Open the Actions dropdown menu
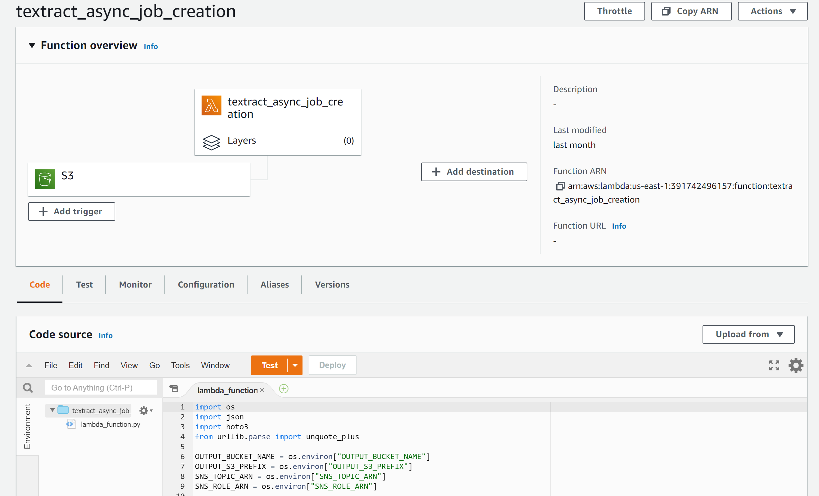Viewport: 819px width, 496px height. click(772, 11)
